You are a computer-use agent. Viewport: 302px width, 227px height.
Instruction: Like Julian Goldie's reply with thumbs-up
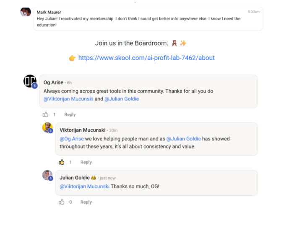pos(62,202)
